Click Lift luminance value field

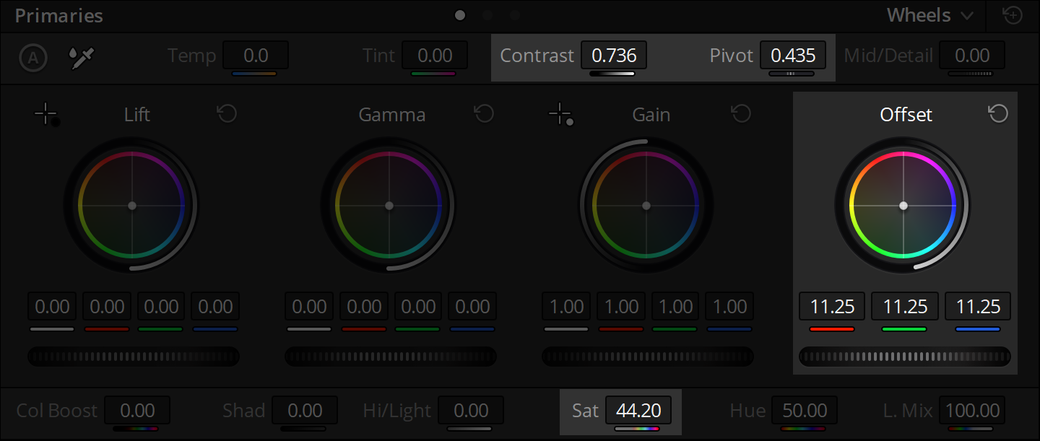52,307
